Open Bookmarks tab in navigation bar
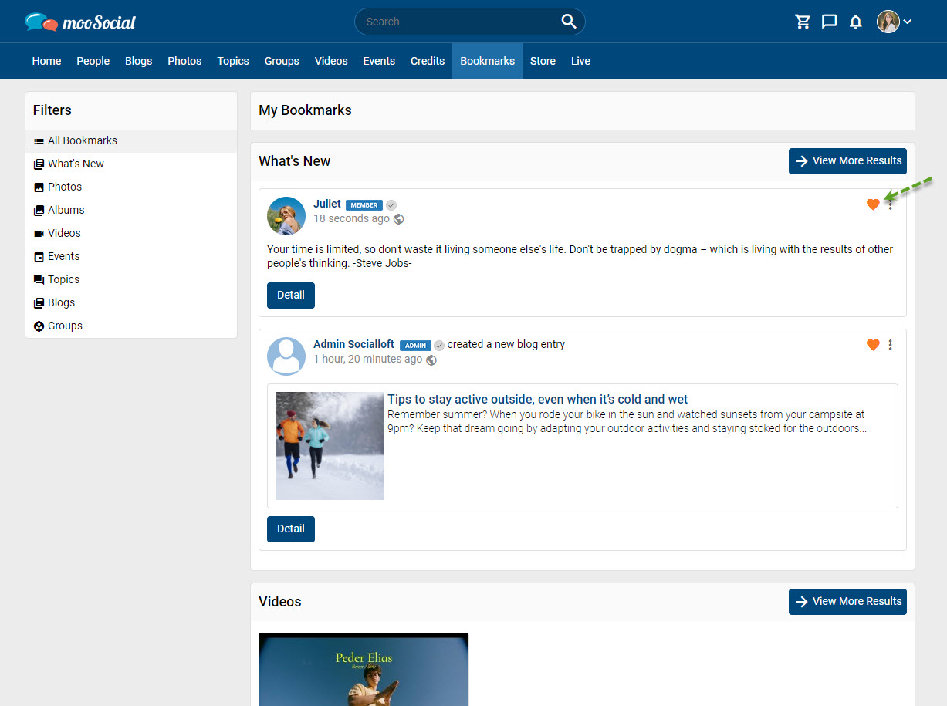The image size is (947, 706). 488,61
